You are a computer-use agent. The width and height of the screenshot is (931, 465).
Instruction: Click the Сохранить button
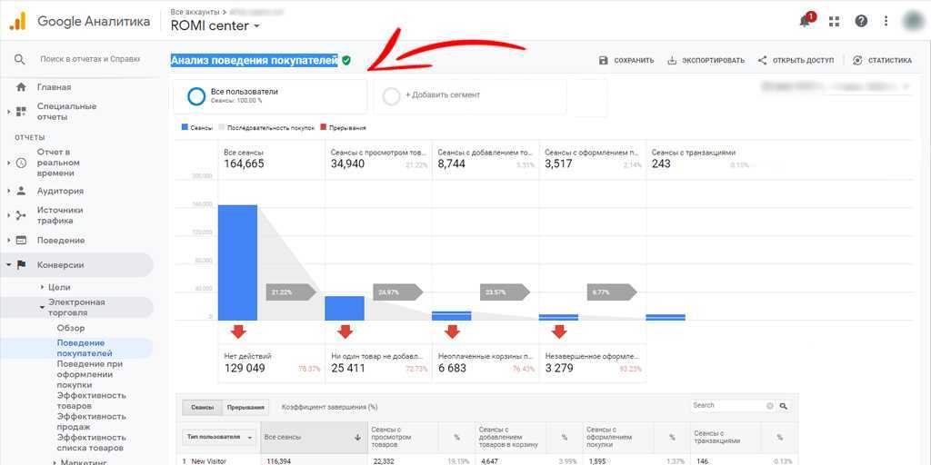coord(626,61)
